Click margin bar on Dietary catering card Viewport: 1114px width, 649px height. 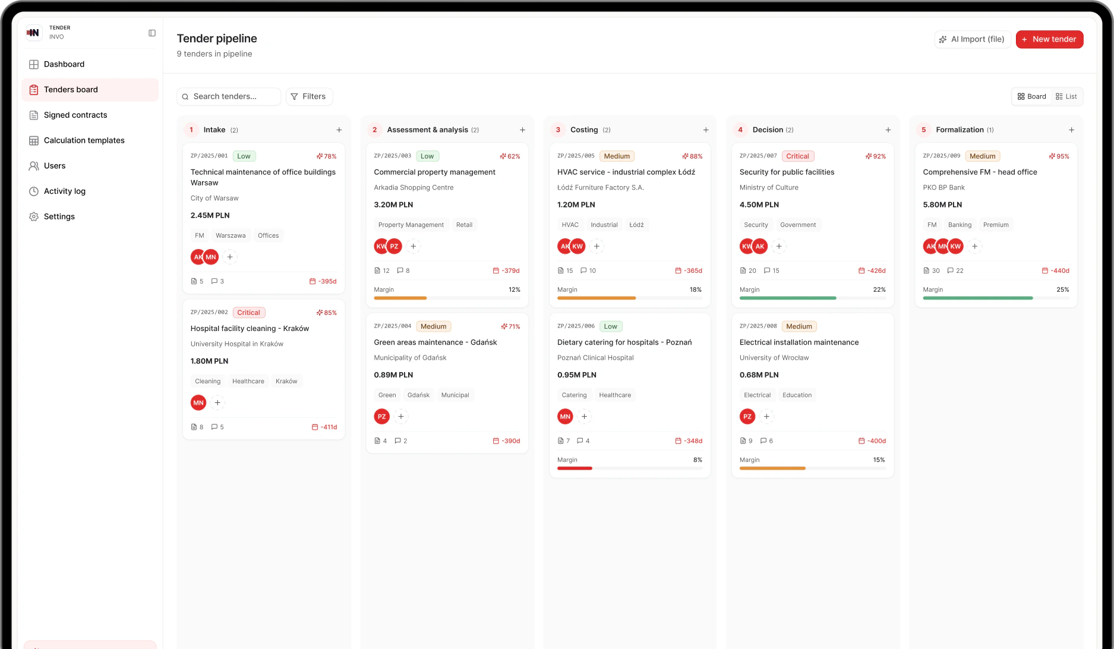pos(630,468)
